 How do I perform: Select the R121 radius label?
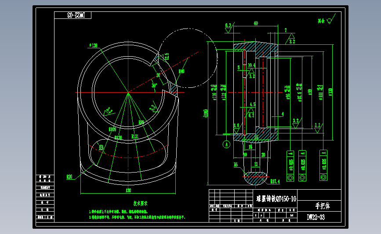coord(135,137)
